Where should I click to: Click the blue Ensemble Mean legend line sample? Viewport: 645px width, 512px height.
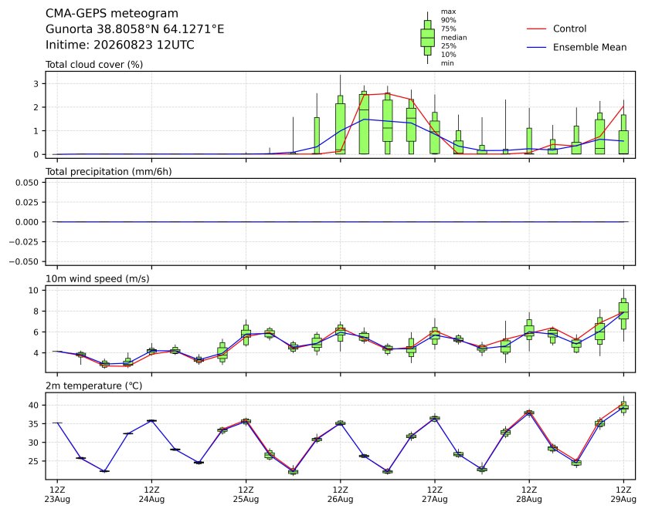point(536,48)
